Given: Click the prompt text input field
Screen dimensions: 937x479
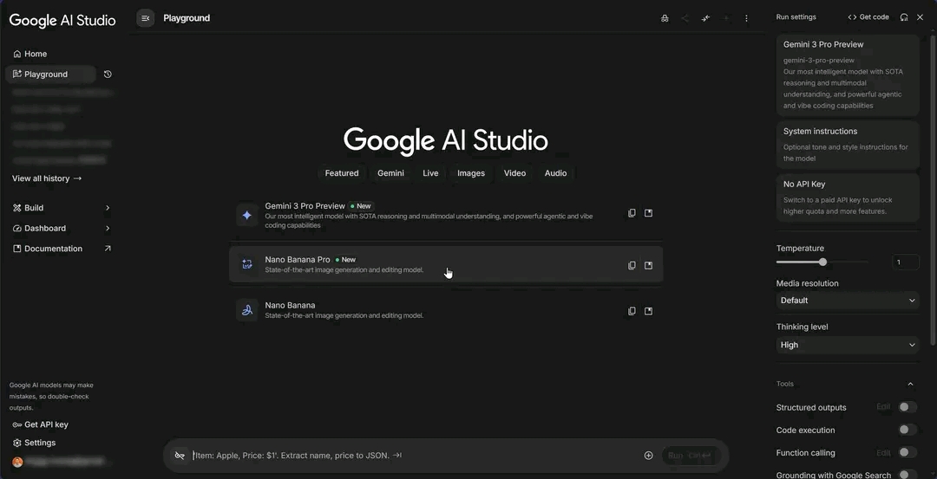Looking at the screenshot, I should click(x=414, y=456).
